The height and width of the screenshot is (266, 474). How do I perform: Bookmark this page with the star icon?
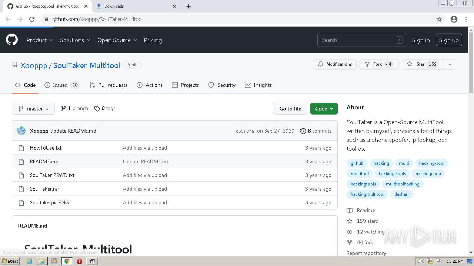439,19
